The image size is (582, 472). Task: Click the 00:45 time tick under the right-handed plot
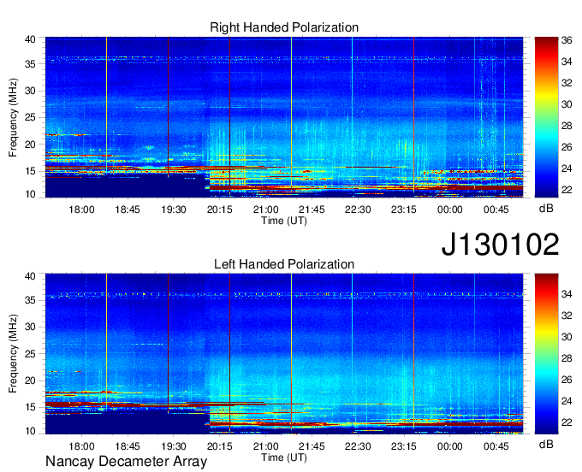click(496, 209)
